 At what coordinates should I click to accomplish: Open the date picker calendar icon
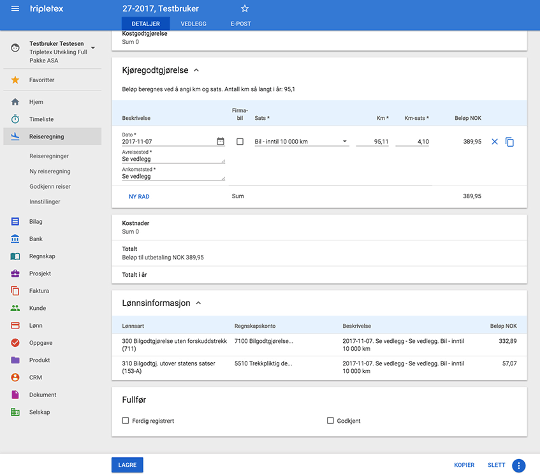pyautogui.click(x=221, y=142)
